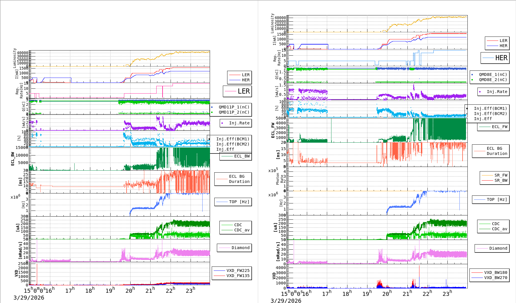
Task: Click the QMD8E_2(nC) legend label
Action: [493, 80]
